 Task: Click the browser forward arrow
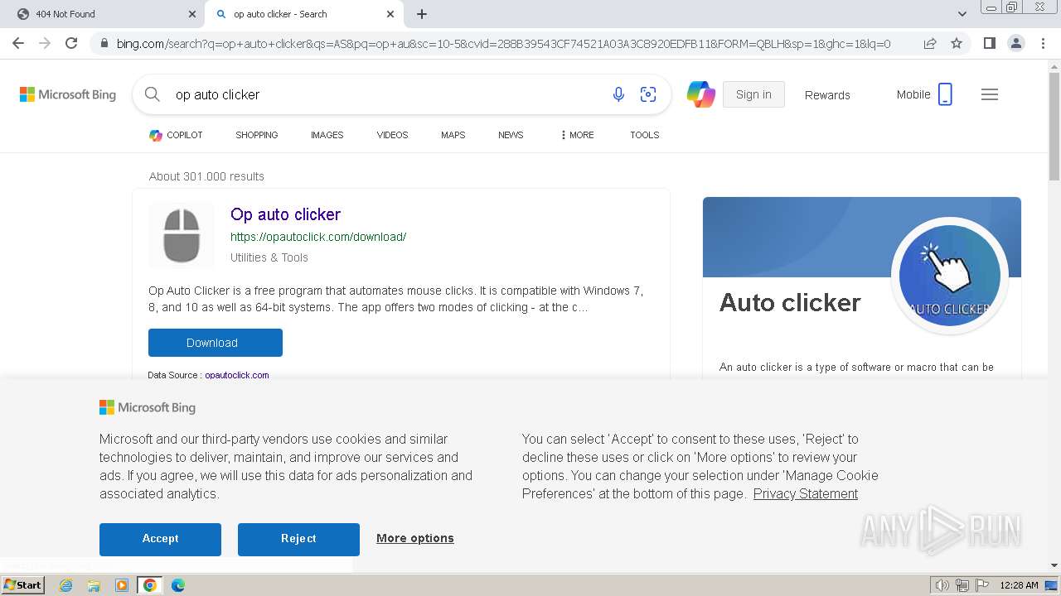pyautogui.click(x=45, y=43)
